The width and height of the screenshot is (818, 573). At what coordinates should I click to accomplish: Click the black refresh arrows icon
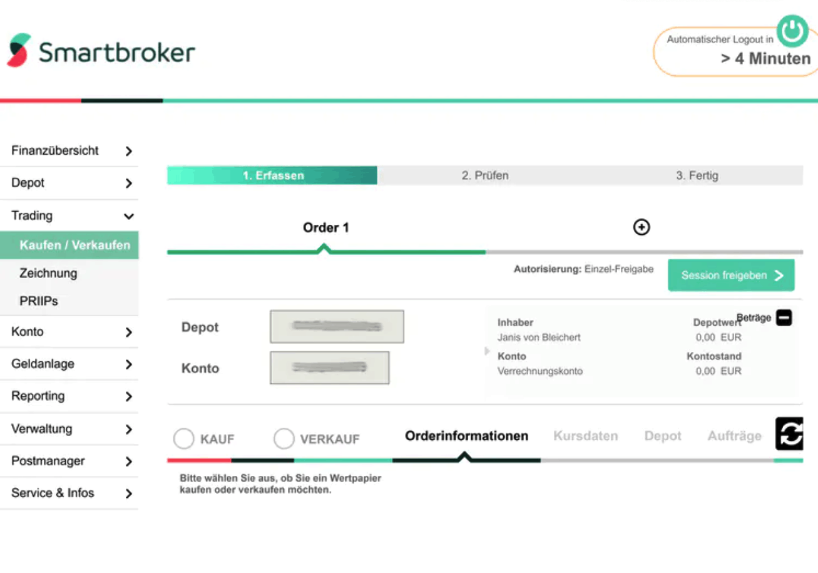point(790,434)
